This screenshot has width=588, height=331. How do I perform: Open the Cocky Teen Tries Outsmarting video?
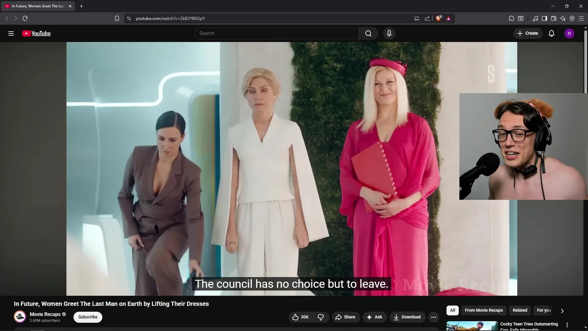click(x=529, y=326)
